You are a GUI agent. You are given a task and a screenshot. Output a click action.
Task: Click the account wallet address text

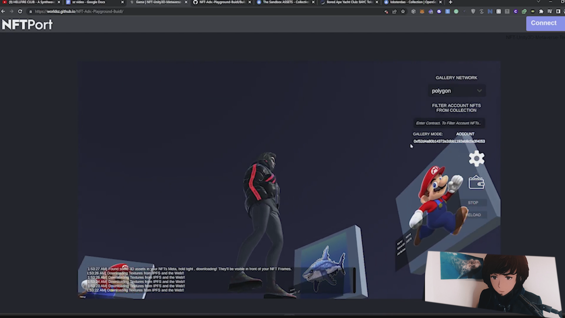tap(449, 141)
